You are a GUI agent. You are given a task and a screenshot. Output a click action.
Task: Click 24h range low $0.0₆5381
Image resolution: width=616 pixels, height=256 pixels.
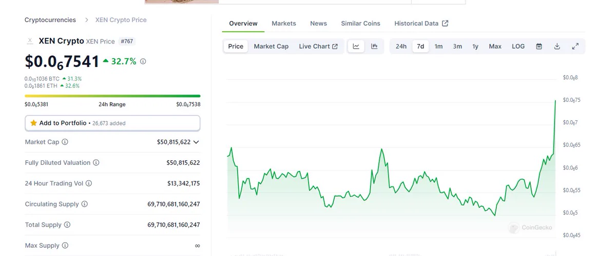click(x=36, y=104)
